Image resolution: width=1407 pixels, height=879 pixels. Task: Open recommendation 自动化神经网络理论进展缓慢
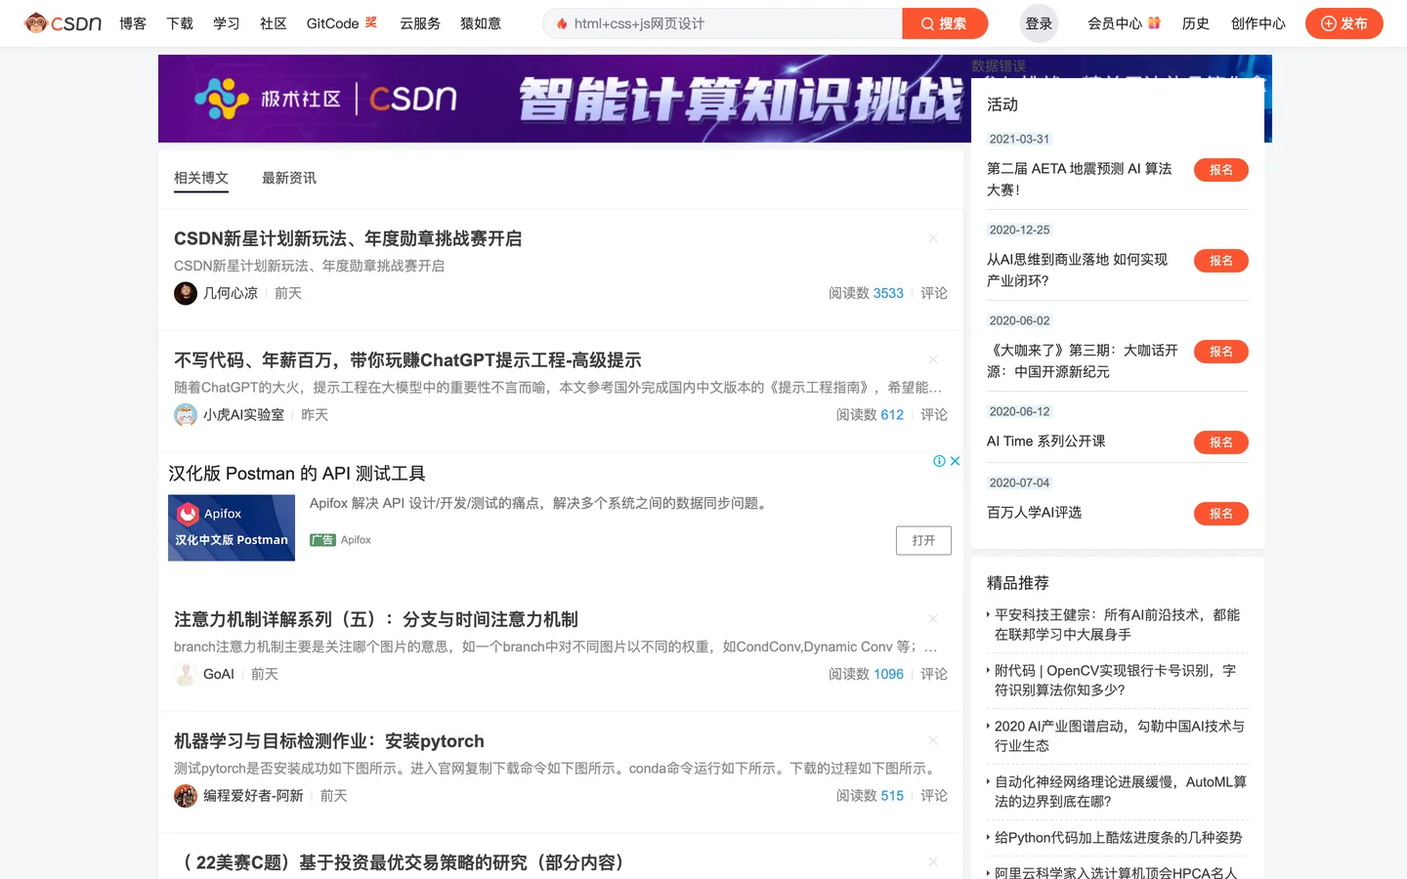click(1120, 792)
